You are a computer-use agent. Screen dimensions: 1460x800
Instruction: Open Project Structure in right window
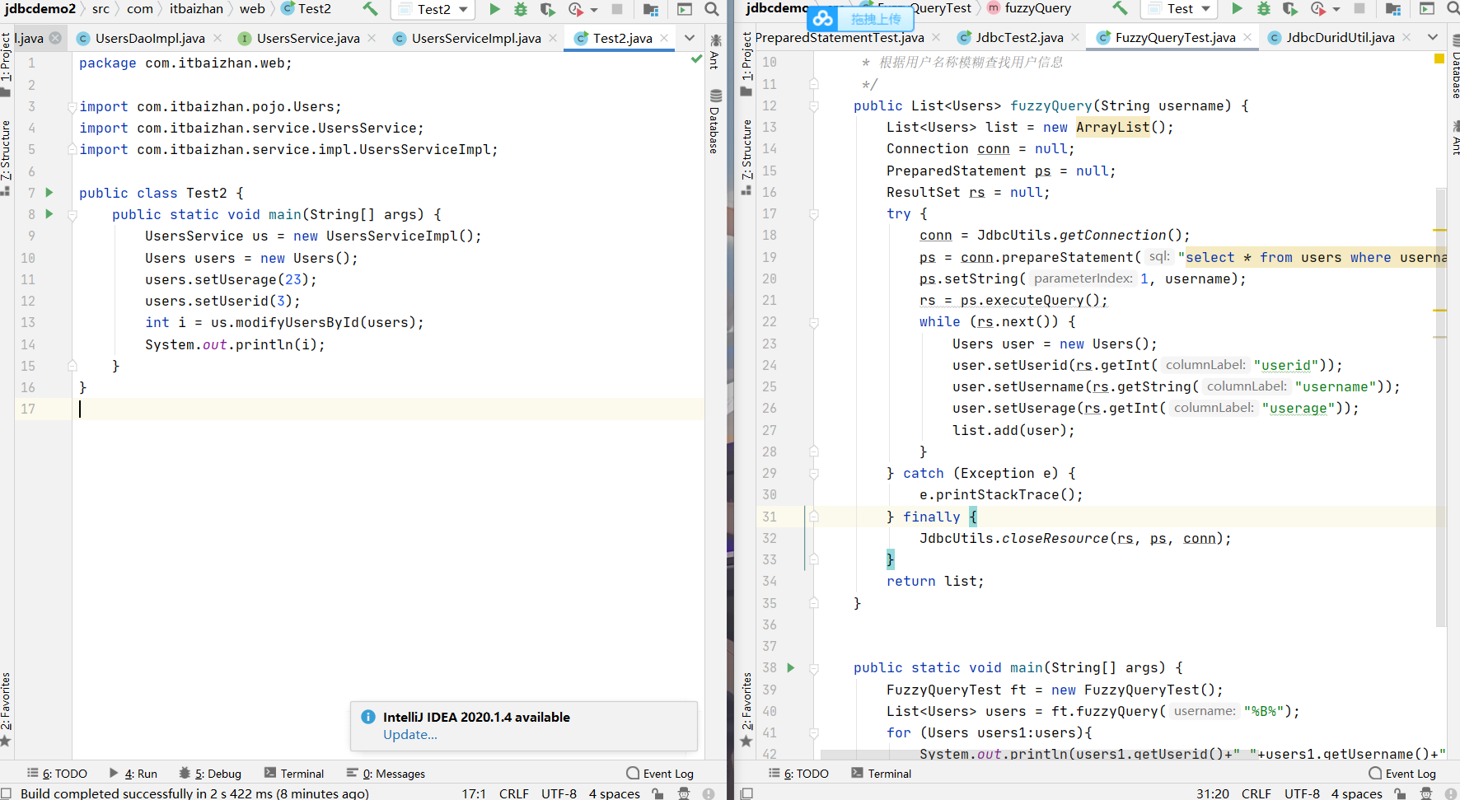(x=1393, y=8)
